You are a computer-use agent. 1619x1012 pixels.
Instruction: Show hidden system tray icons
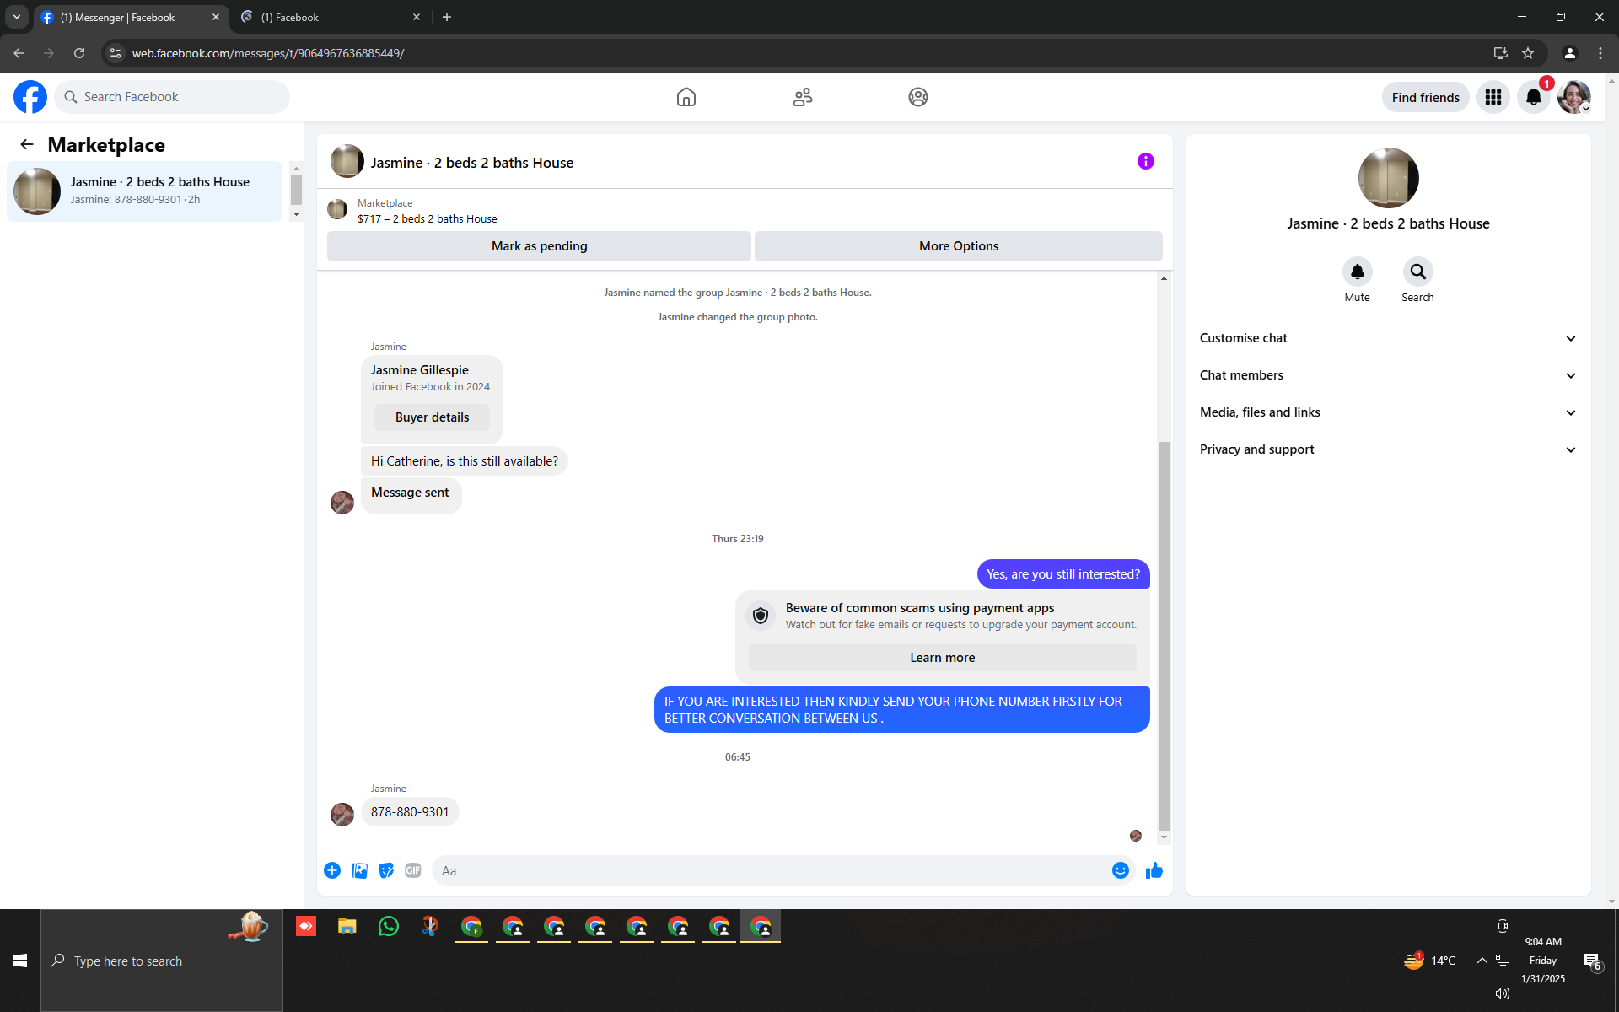point(1482,960)
